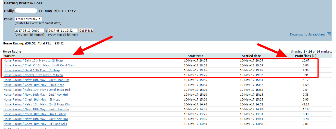Click the Market column header
The image size is (336, 129).
[x=9, y=56]
